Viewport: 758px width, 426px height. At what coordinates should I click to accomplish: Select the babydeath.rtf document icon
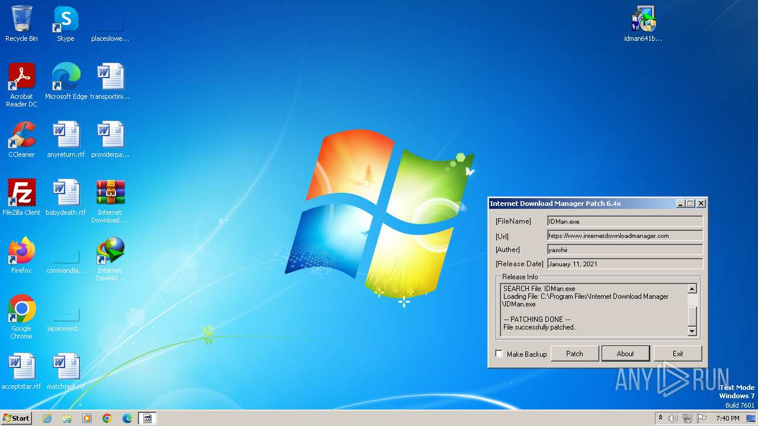66,197
